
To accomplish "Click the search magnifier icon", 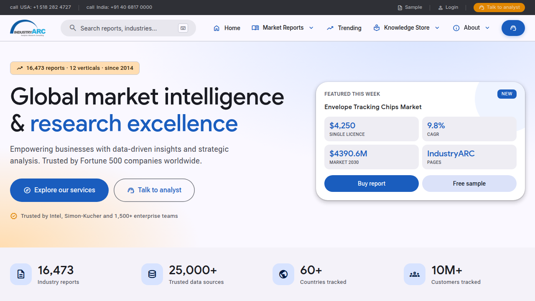I will (73, 28).
